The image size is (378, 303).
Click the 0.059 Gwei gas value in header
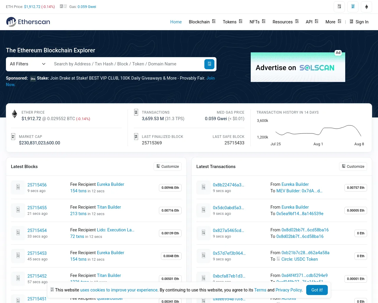tap(87, 7)
